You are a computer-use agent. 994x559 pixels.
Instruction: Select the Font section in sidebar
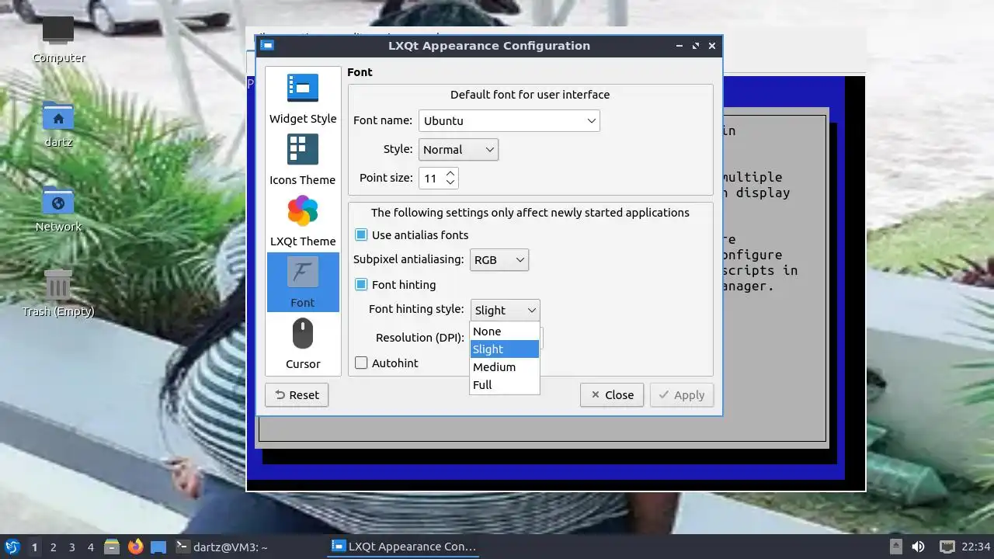303,282
